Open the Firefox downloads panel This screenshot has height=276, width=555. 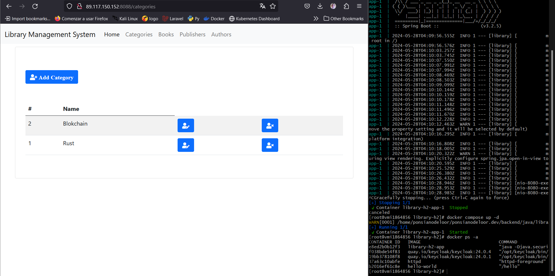[320, 6]
